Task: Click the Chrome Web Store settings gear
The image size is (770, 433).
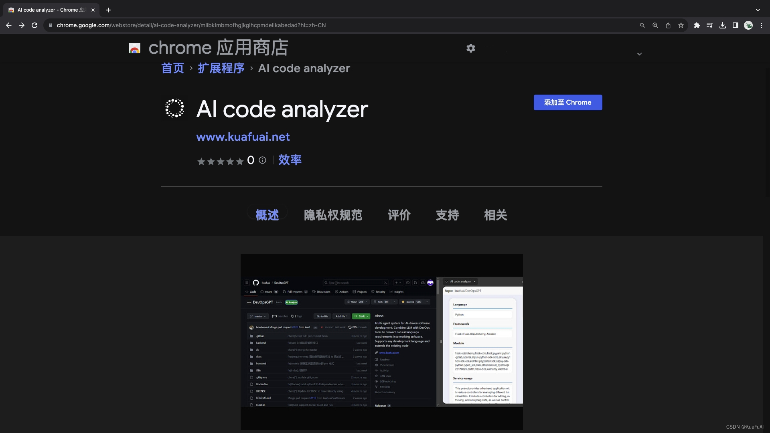Action: [x=471, y=49]
